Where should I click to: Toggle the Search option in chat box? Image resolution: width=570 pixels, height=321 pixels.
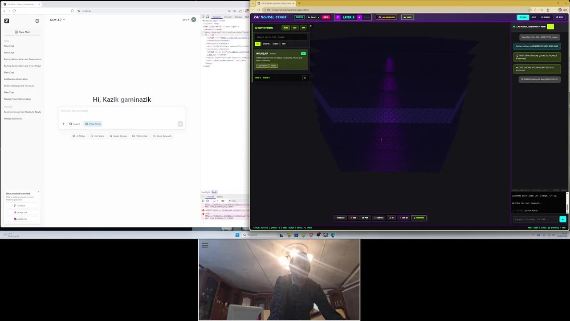pyautogui.click(x=74, y=124)
